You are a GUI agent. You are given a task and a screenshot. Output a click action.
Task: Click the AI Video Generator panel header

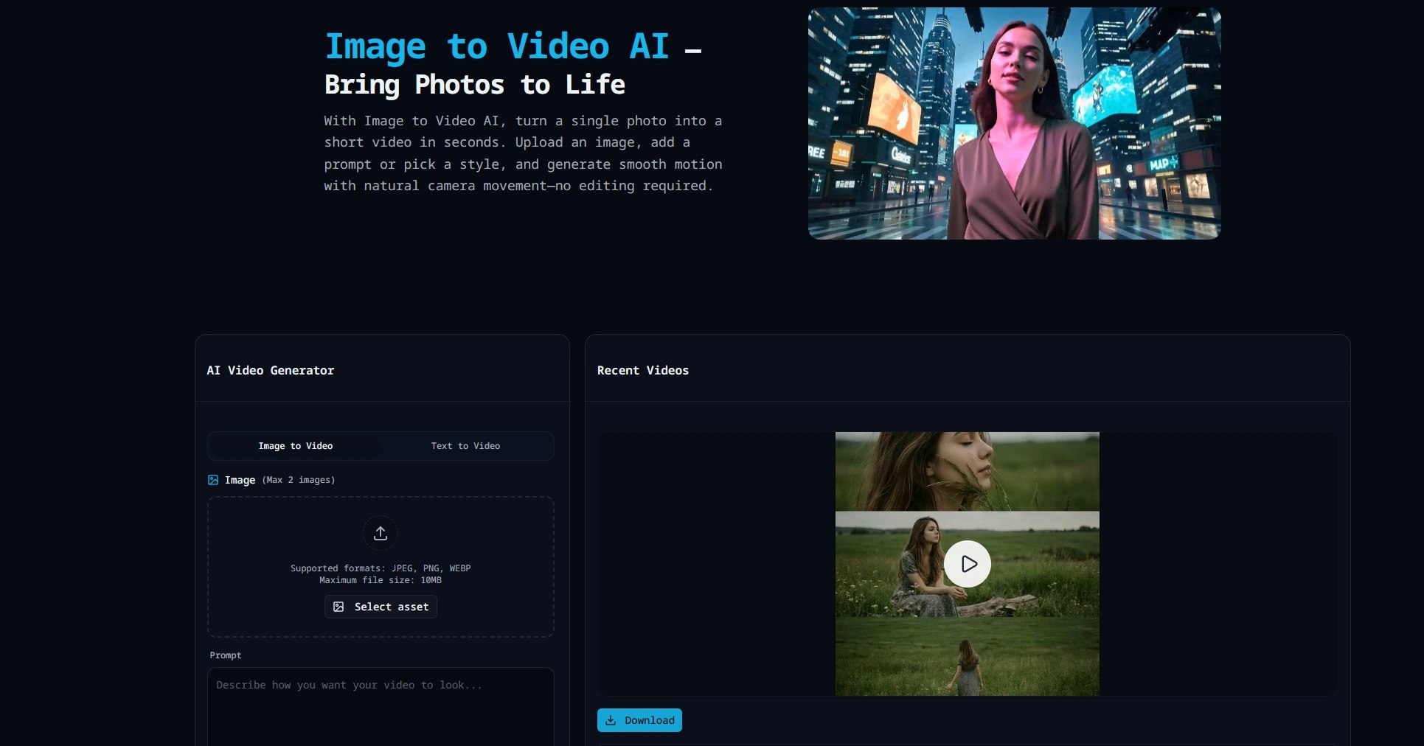click(271, 370)
